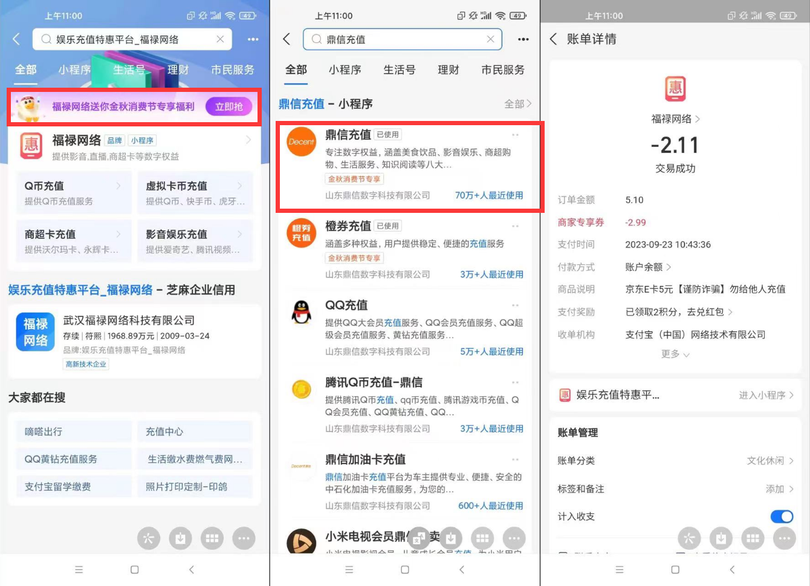Image resolution: width=810 pixels, height=586 pixels.
Task: Tap 进入小程序 link
Action: 766,395
